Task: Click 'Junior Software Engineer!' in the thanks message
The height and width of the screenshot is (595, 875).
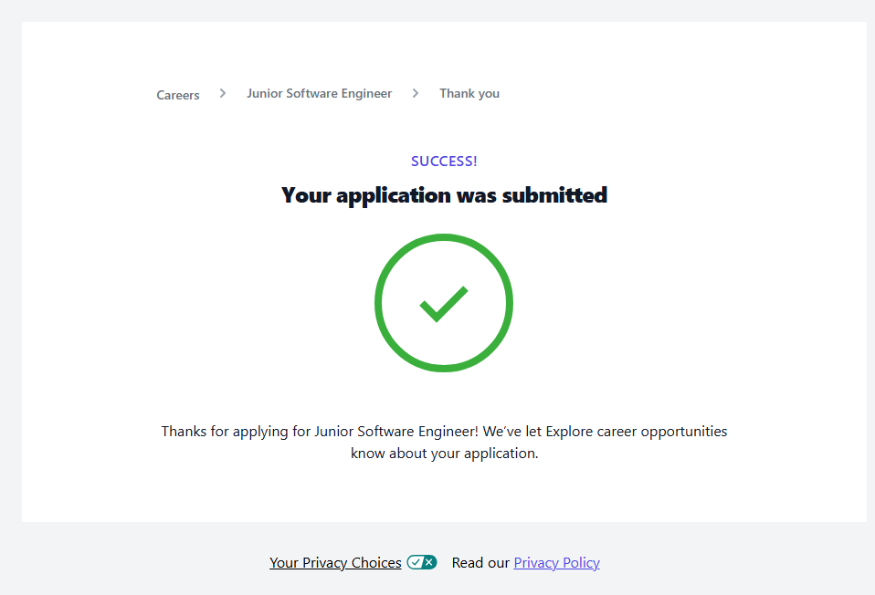Action: [396, 431]
